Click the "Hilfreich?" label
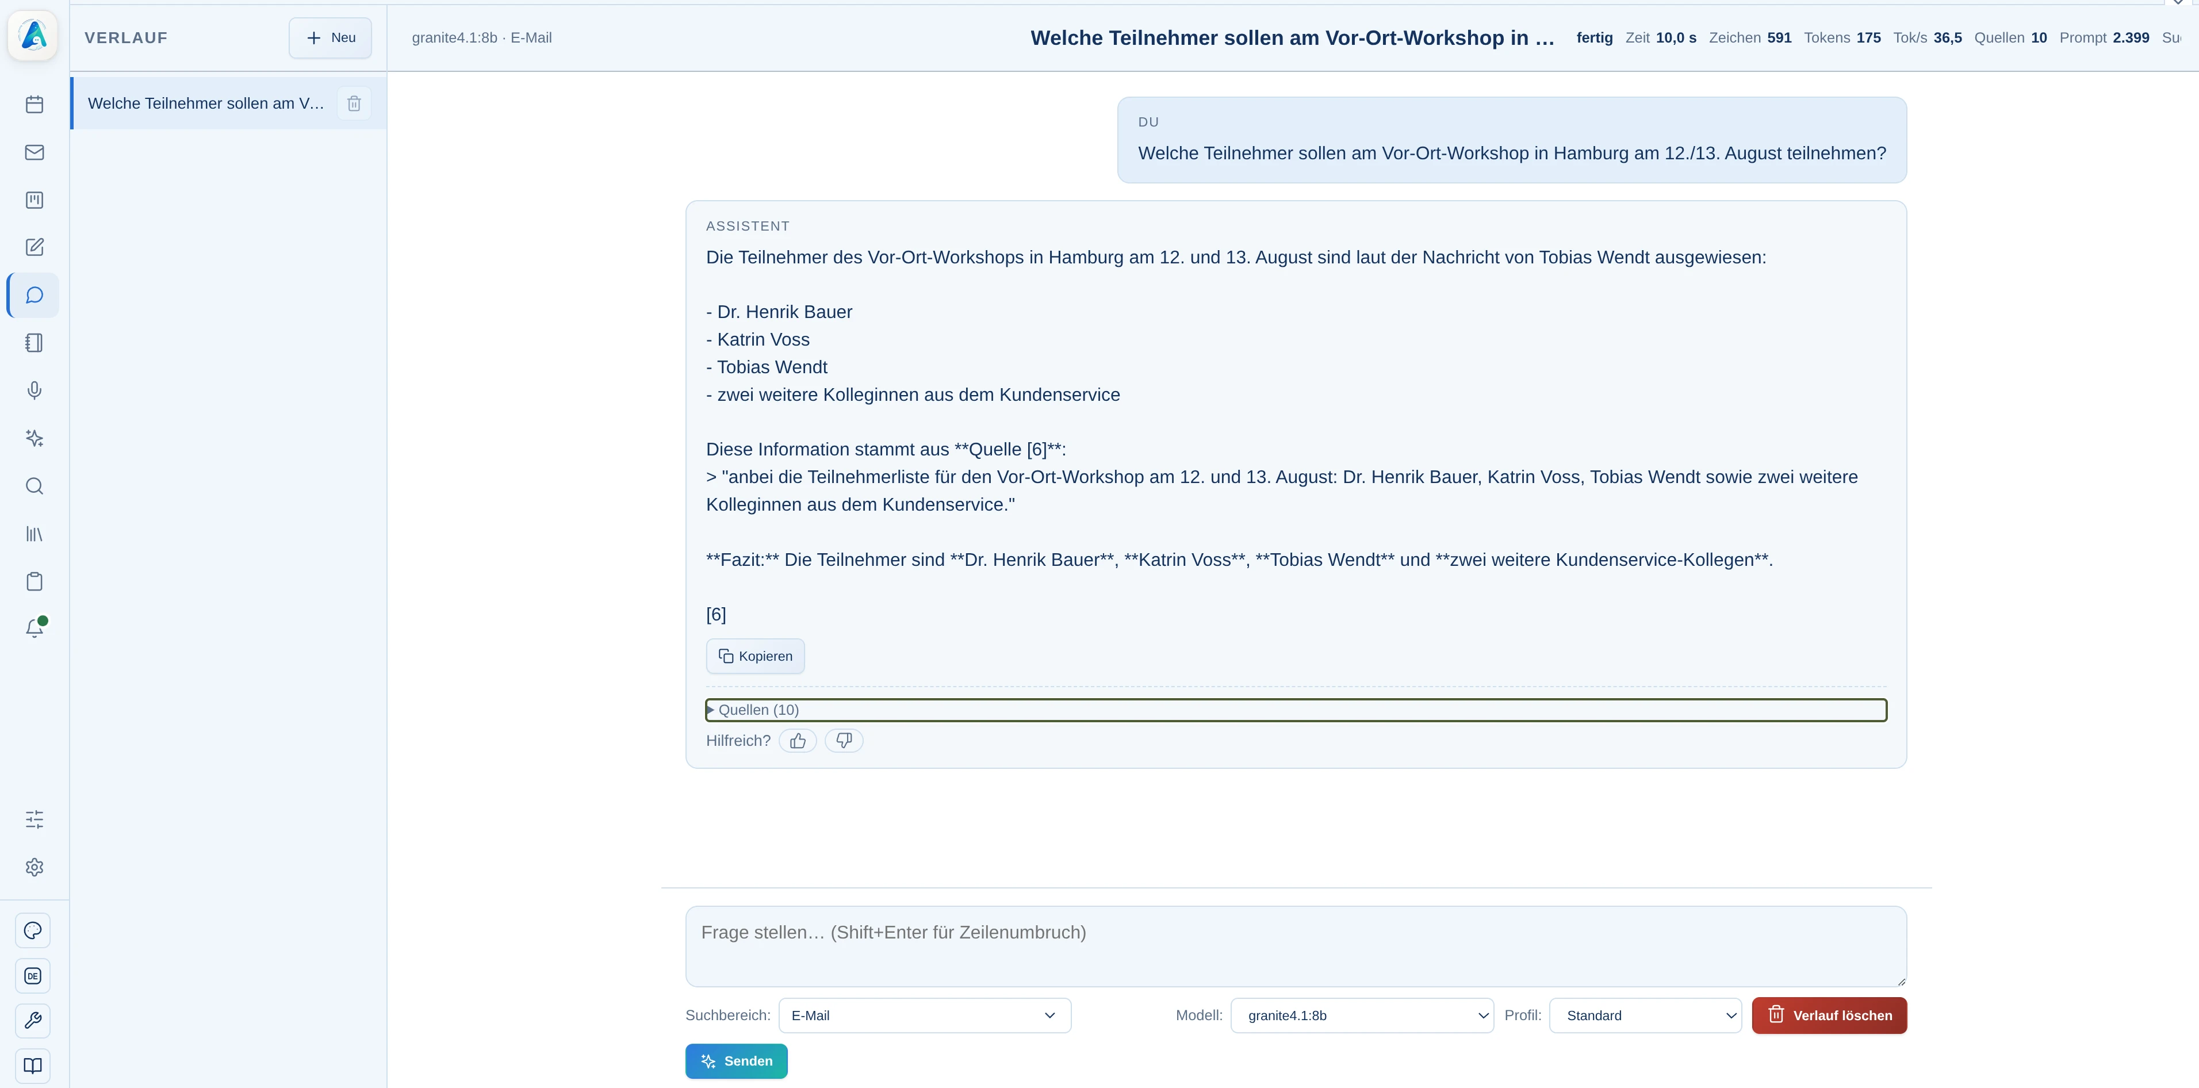 pyautogui.click(x=738, y=741)
